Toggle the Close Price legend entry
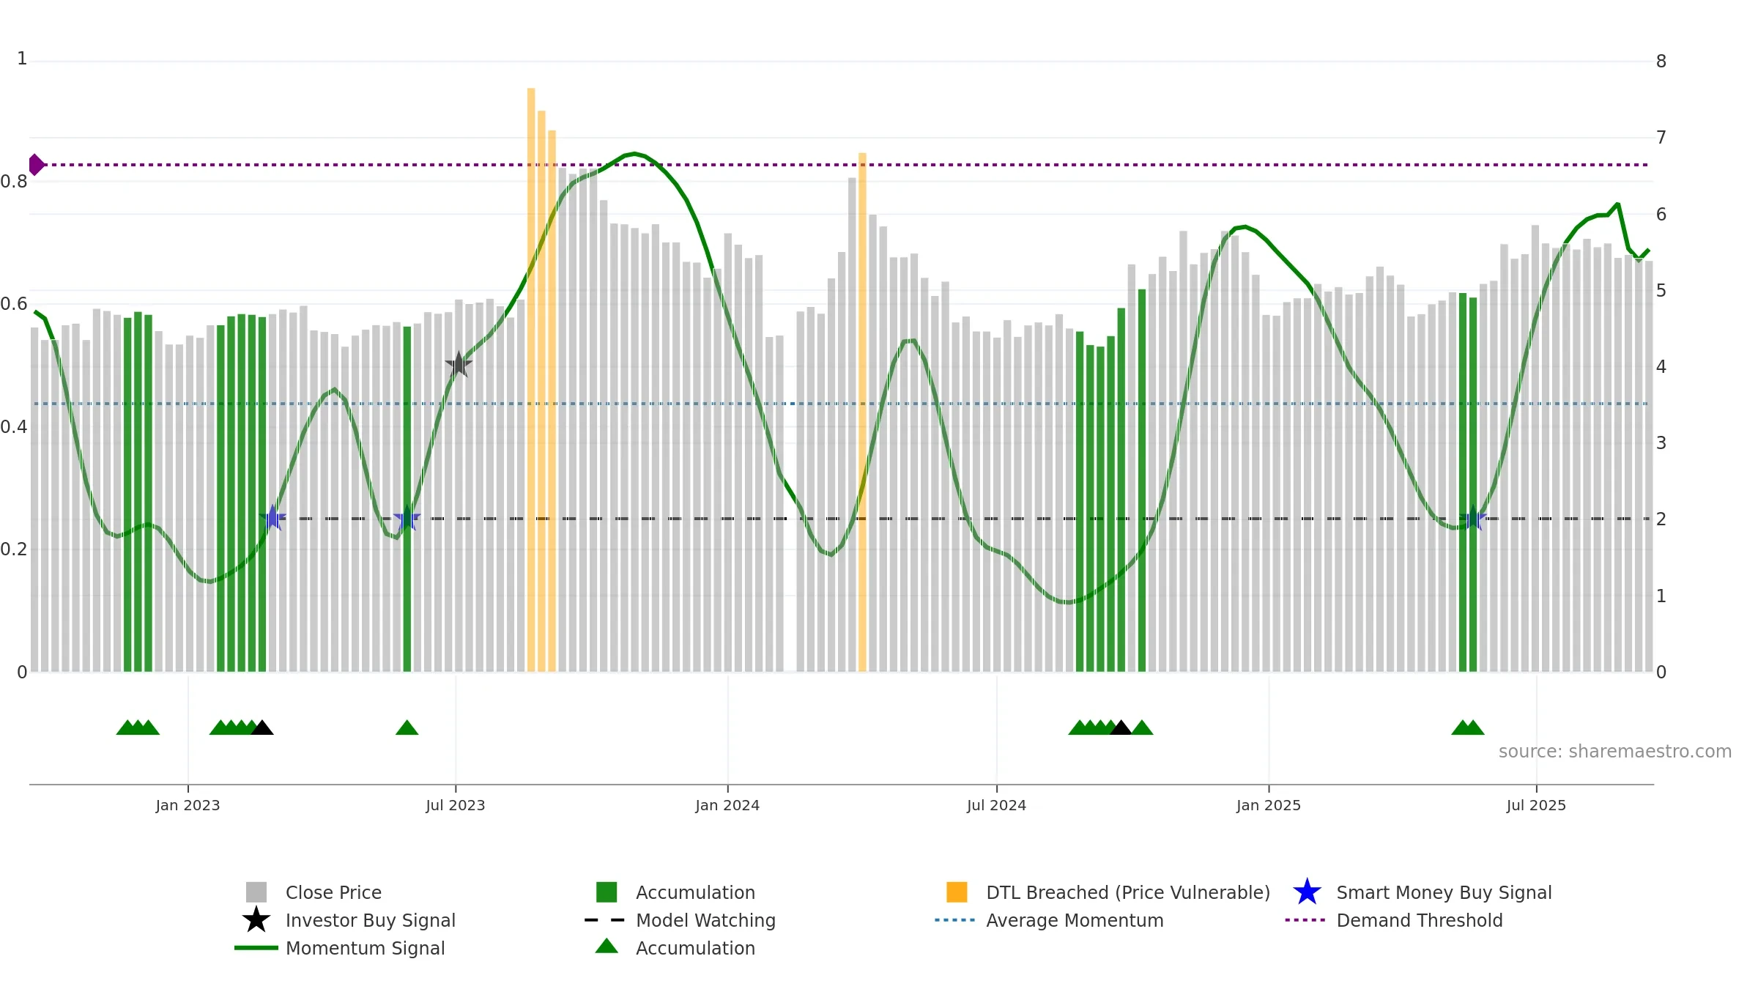Screen dimensions: 1758x989 pyautogui.click(x=314, y=892)
